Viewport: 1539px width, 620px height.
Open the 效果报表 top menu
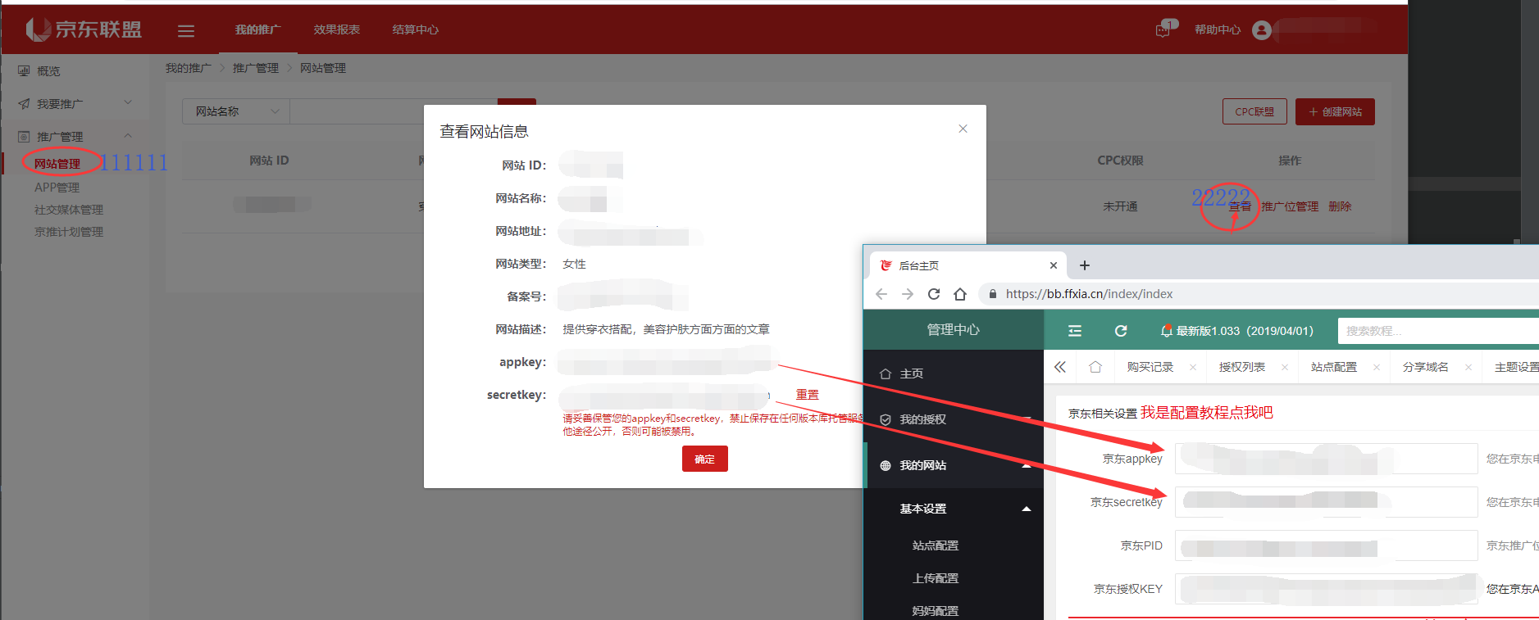[336, 29]
